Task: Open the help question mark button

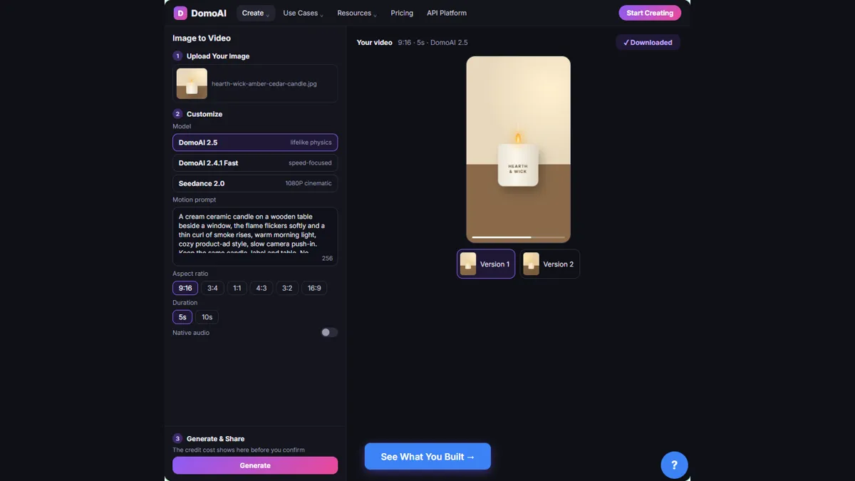Action: (674, 465)
